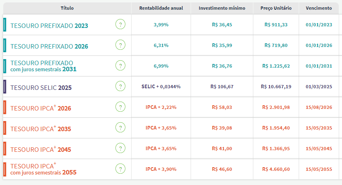Show help for Tesouro IPCA+ 2055
The image size is (342, 185).
120,169
